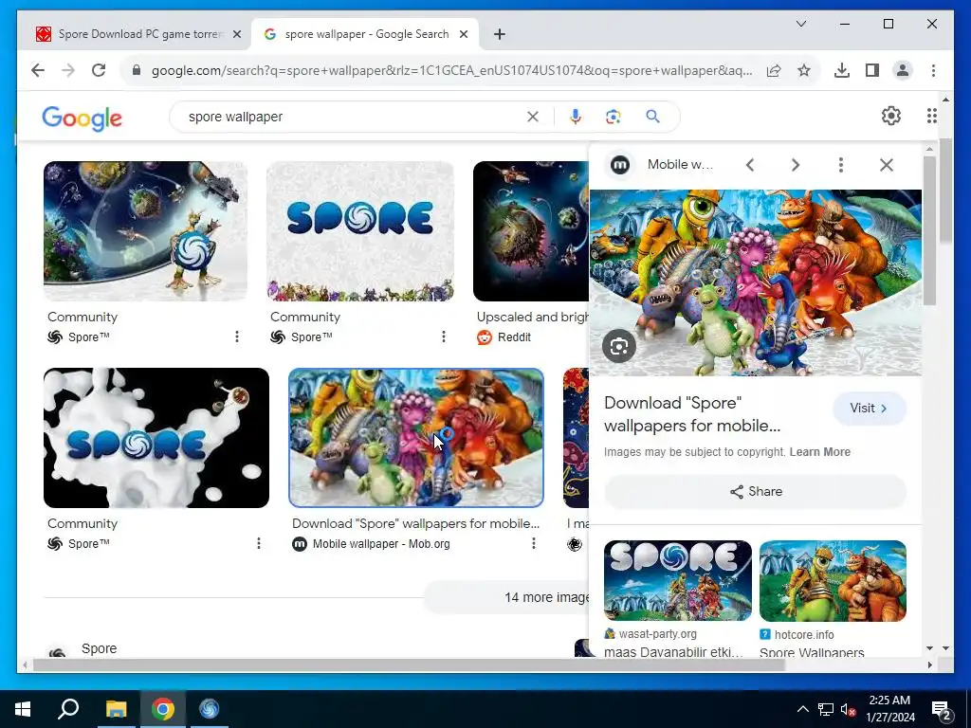This screenshot has width=971, height=728.
Task: Click the address bar URL
Action: click(x=452, y=70)
